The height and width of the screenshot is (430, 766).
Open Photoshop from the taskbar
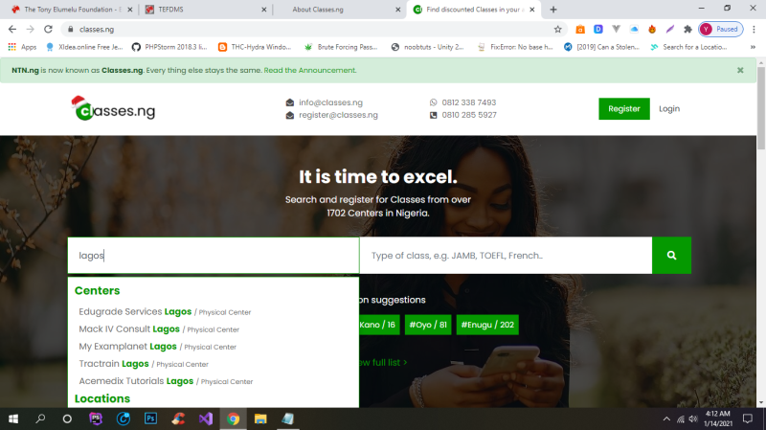coord(151,419)
